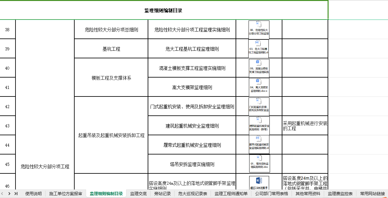Open 建筑起重机械安全实施细则（群塔）document icon
The image size is (388, 198).
(x=259, y=126)
